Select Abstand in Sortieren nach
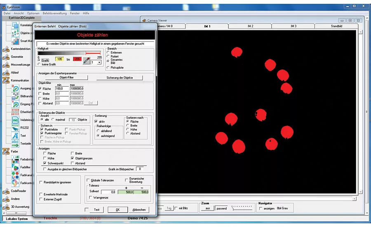Screen dimensions: 371x227 coord(128,133)
